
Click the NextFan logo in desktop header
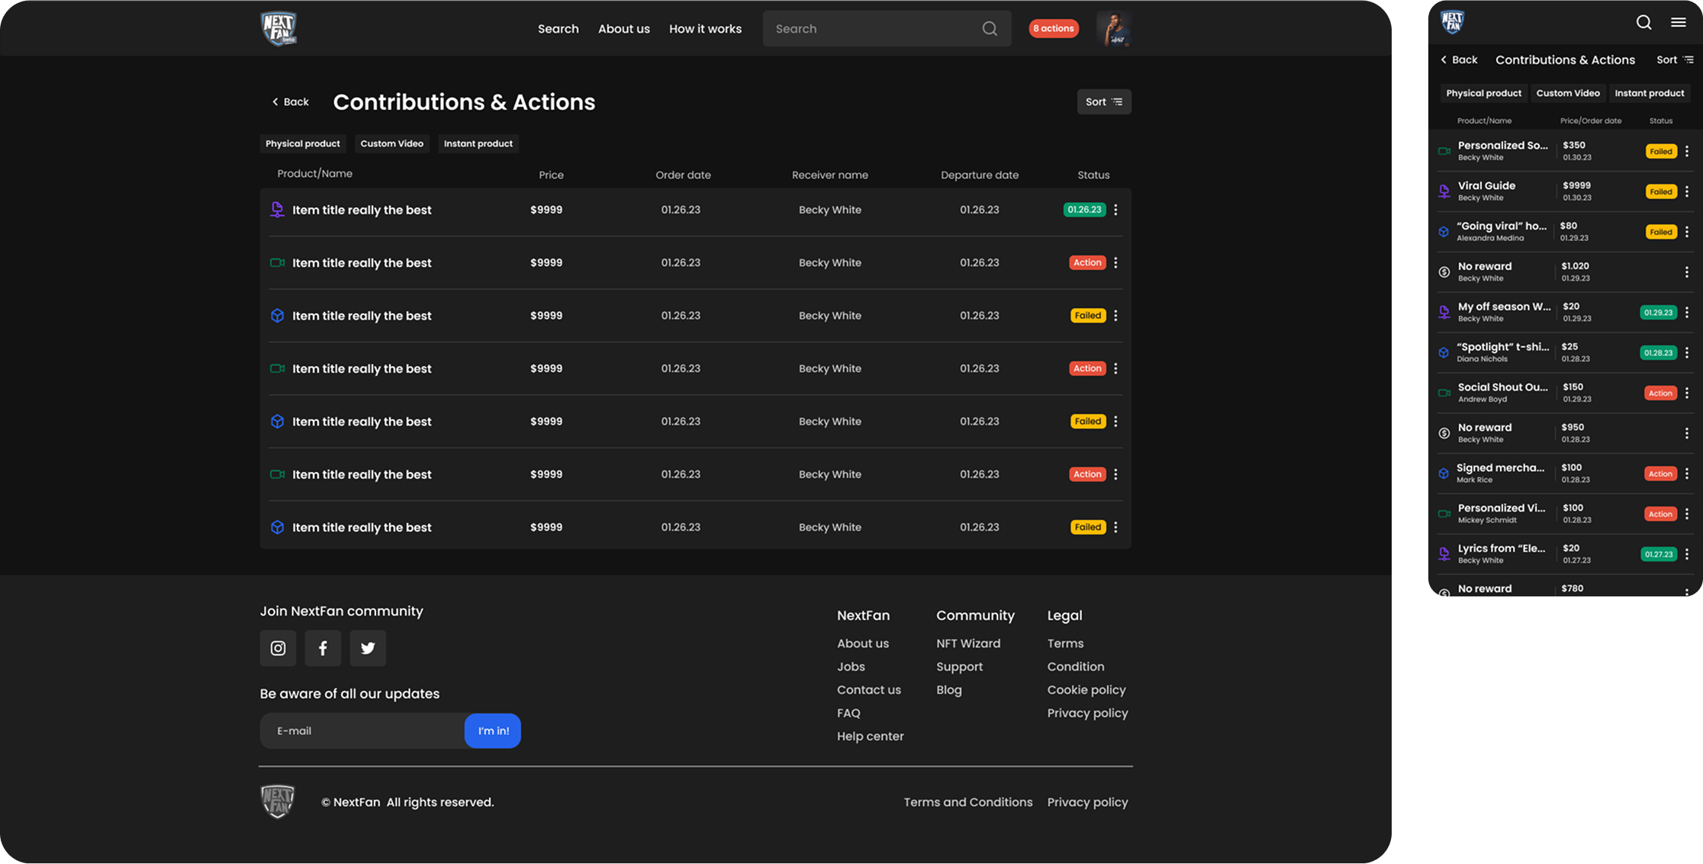click(278, 29)
